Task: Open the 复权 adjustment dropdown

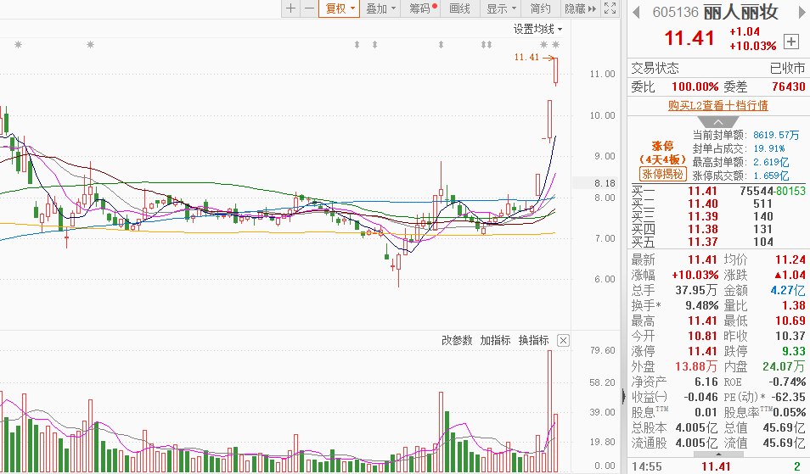Action: 340,8
